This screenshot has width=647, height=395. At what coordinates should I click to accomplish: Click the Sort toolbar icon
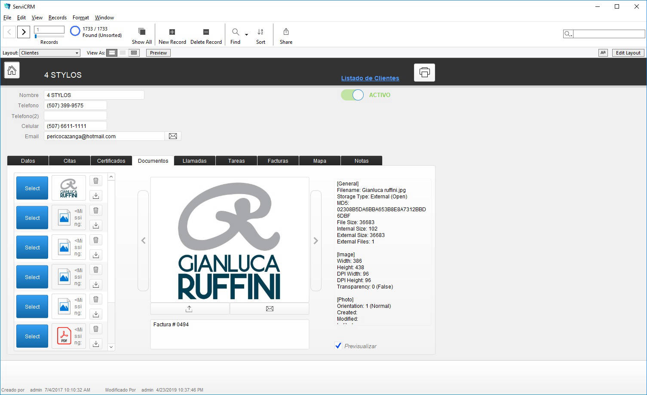[261, 32]
